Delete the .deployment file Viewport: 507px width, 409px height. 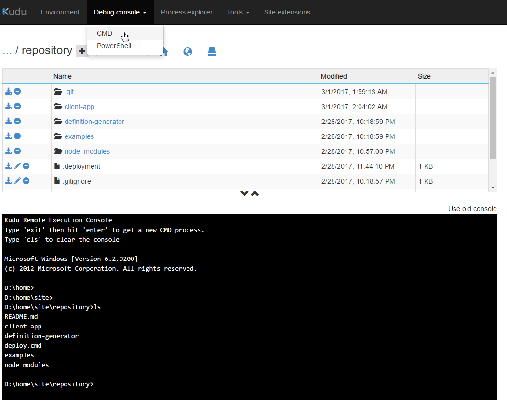26,166
